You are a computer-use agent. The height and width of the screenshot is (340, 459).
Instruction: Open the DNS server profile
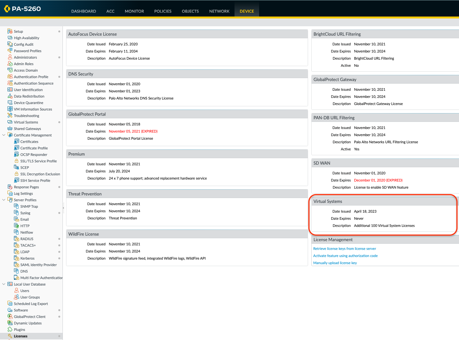pos(24,271)
